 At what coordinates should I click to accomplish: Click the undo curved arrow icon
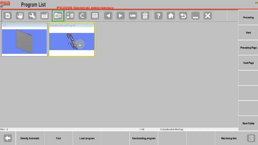pyautogui.click(x=183, y=16)
